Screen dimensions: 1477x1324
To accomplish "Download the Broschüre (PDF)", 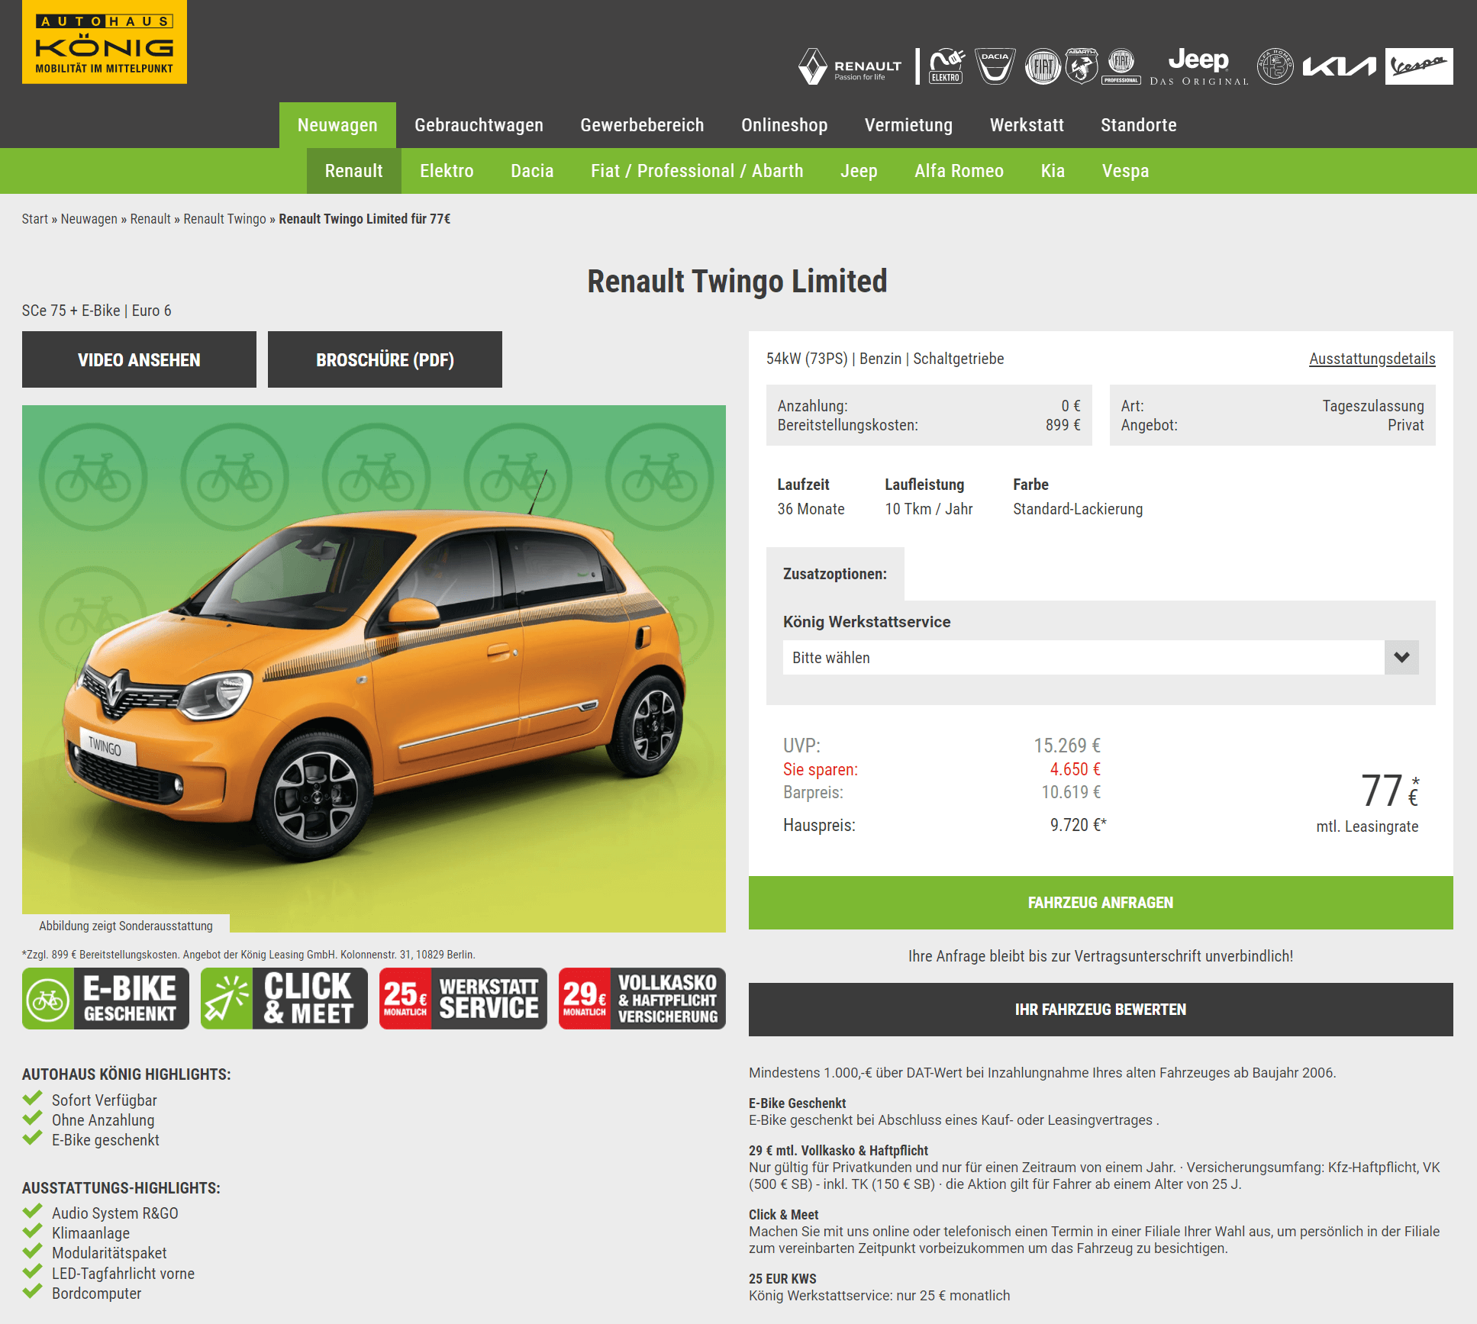I will pos(385,359).
